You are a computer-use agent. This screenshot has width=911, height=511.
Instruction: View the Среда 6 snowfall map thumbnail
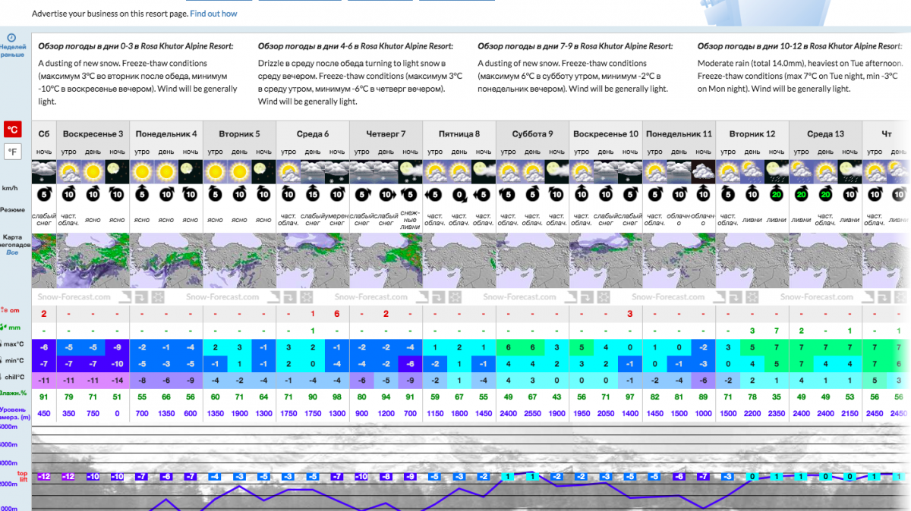(x=312, y=261)
